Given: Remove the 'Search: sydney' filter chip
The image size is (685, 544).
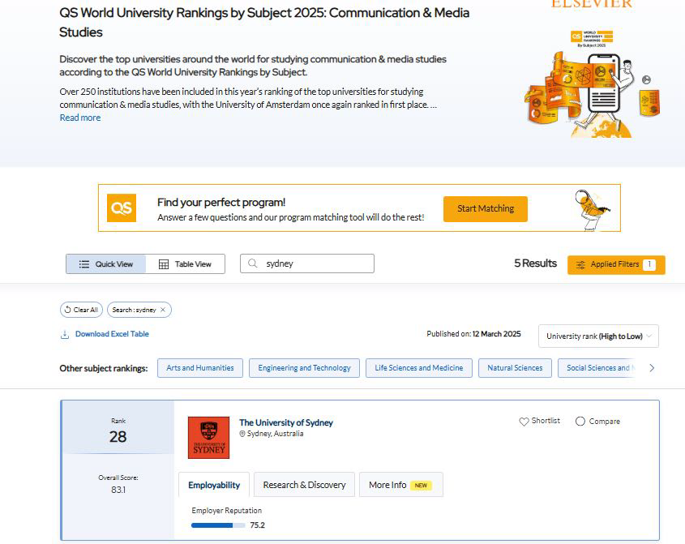Looking at the screenshot, I should 163,310.
